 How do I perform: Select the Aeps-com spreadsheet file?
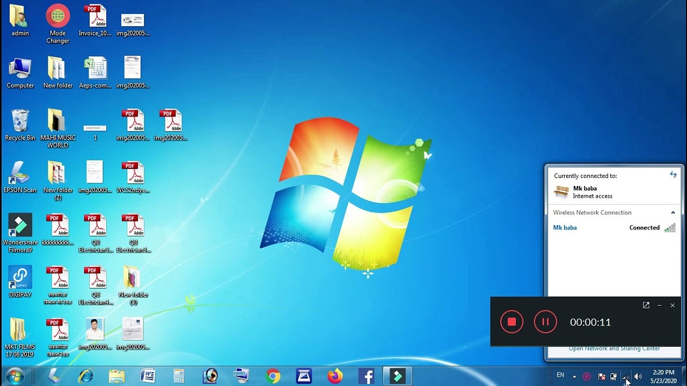tap(95, 73)
